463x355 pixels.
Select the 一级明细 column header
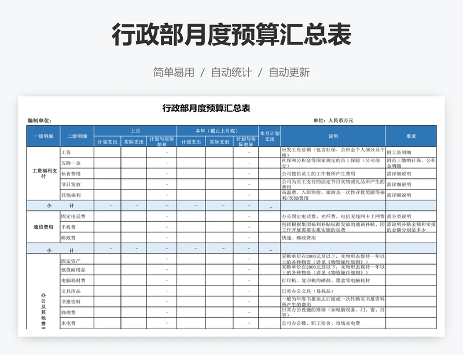pos(43,136)
